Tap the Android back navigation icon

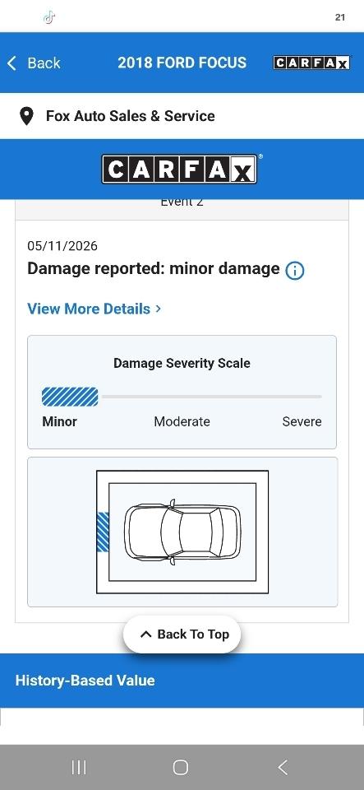(x=283, y=767)
